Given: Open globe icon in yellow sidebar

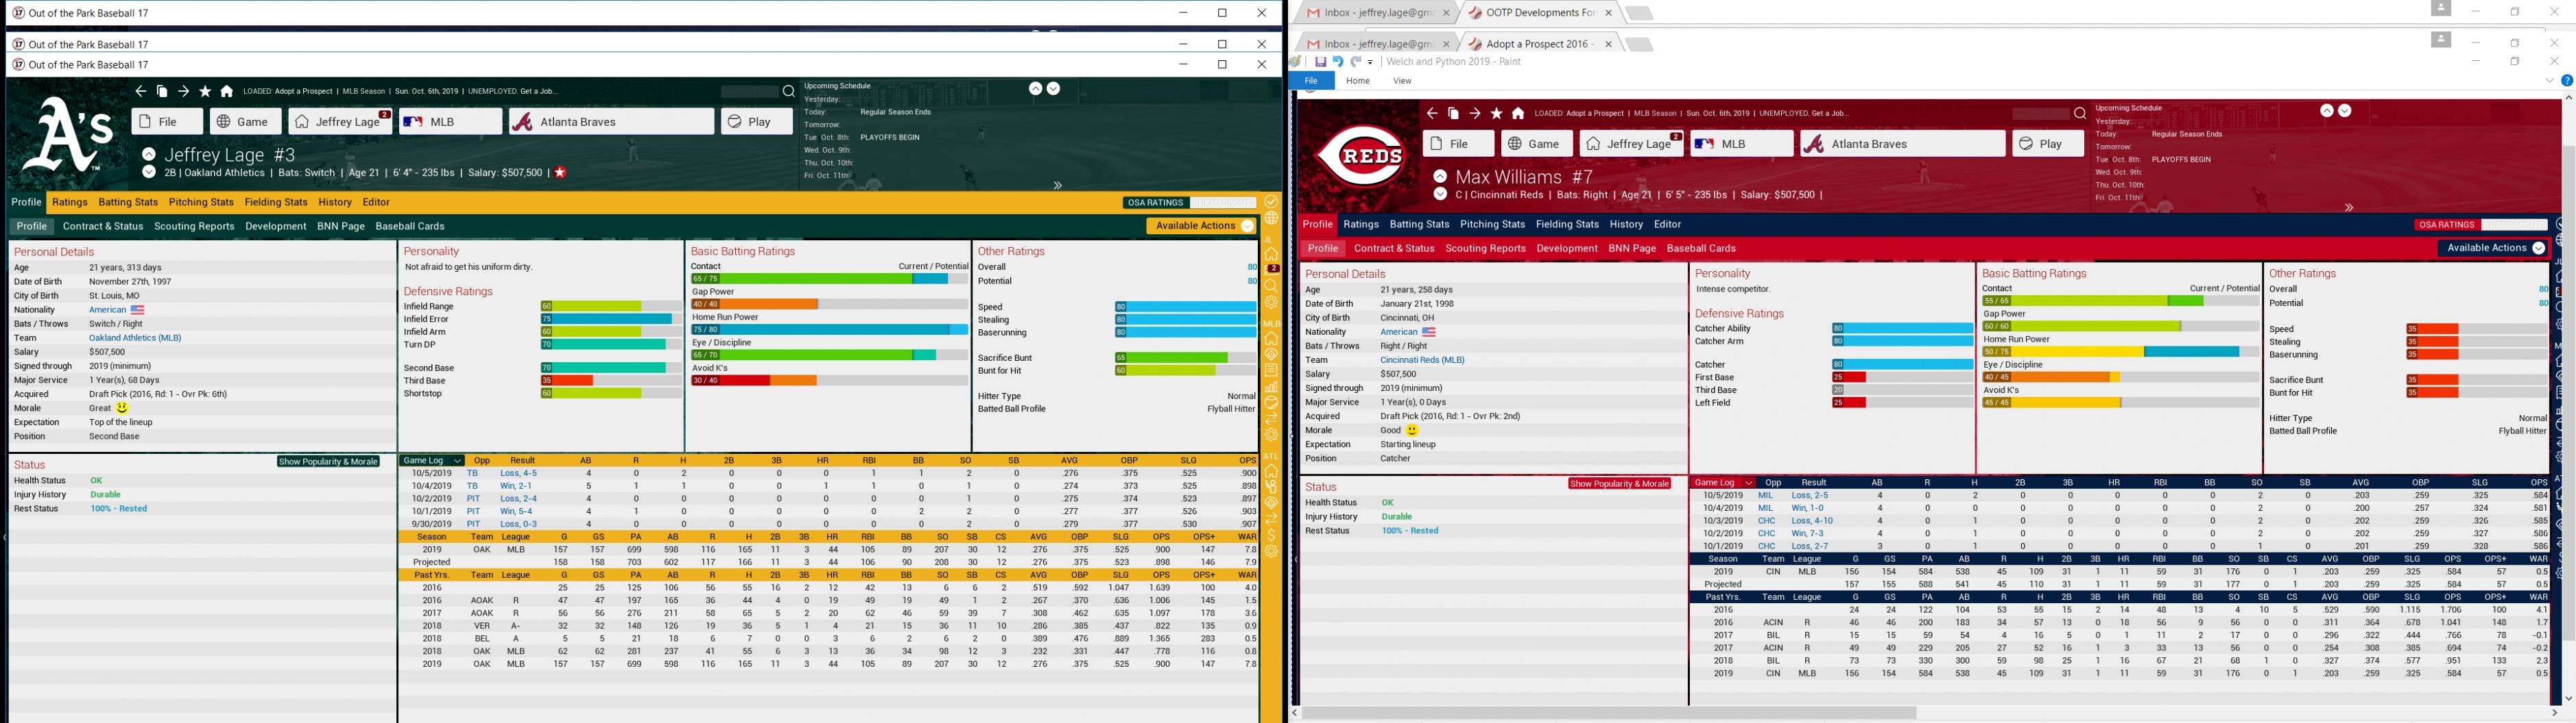Looking at the screenshot, I should click(1271, 218).
